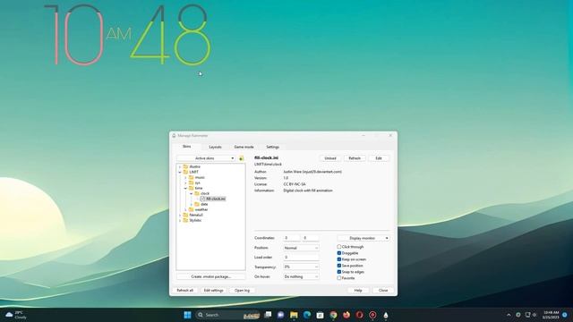The height and width of the screenshot is (322, 573).
Task: Click the Rainmeter raindrop taskbar icon
Action: [386, 315]
